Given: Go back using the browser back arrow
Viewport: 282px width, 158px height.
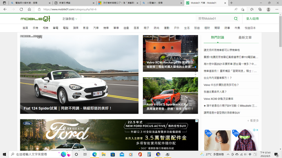Looking at the screenshot, I should [x=5, y=9].
